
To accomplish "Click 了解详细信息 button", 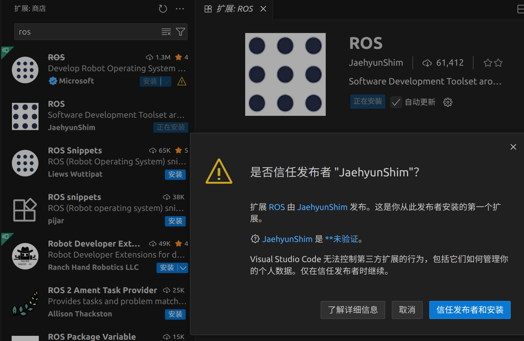I will [x=353, y=310].
